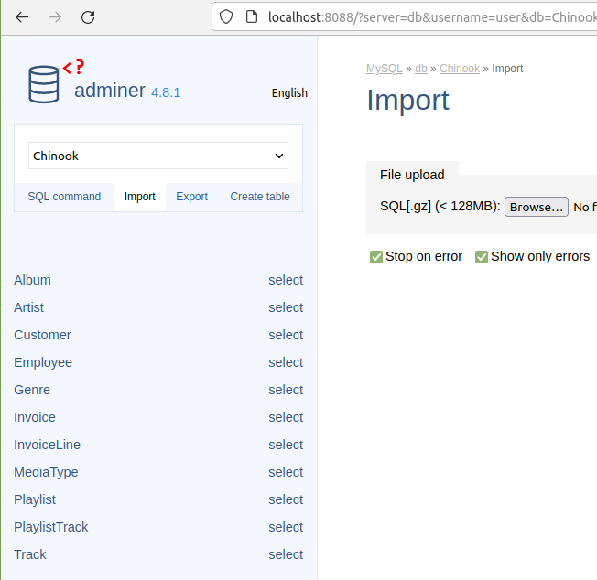Viewport: 597px width, 580px height.
Task: Open the InvoiceLine table structure
Action: pos(48,445)
